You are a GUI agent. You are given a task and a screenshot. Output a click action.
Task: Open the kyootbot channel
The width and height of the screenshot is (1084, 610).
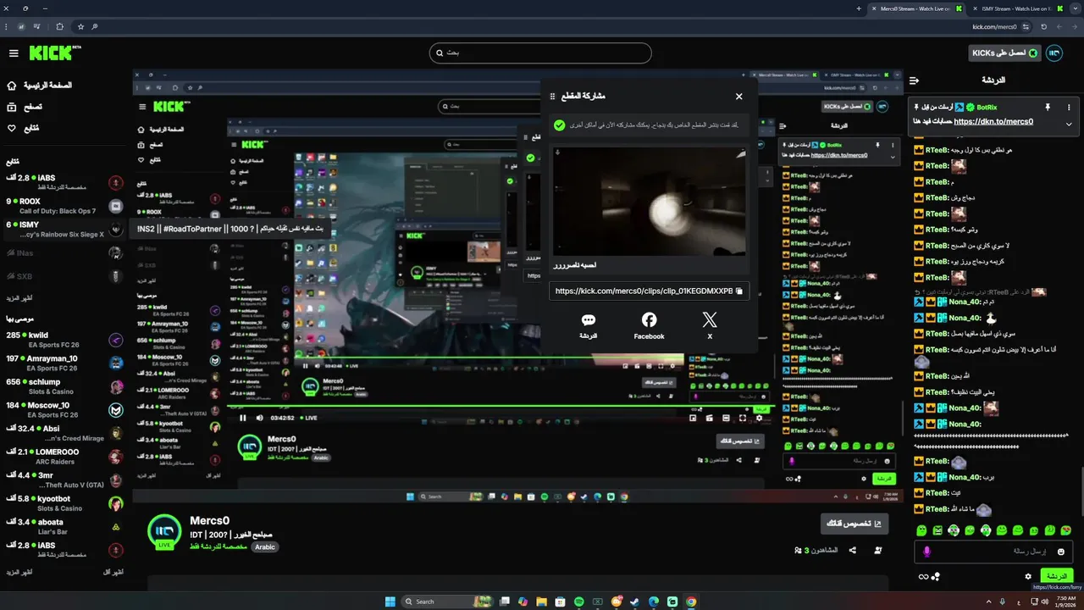(64, 503)
